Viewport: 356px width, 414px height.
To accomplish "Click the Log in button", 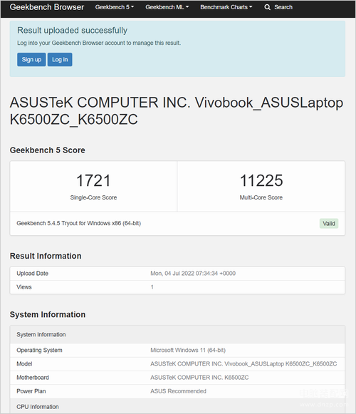I will (x=60, y=59).
